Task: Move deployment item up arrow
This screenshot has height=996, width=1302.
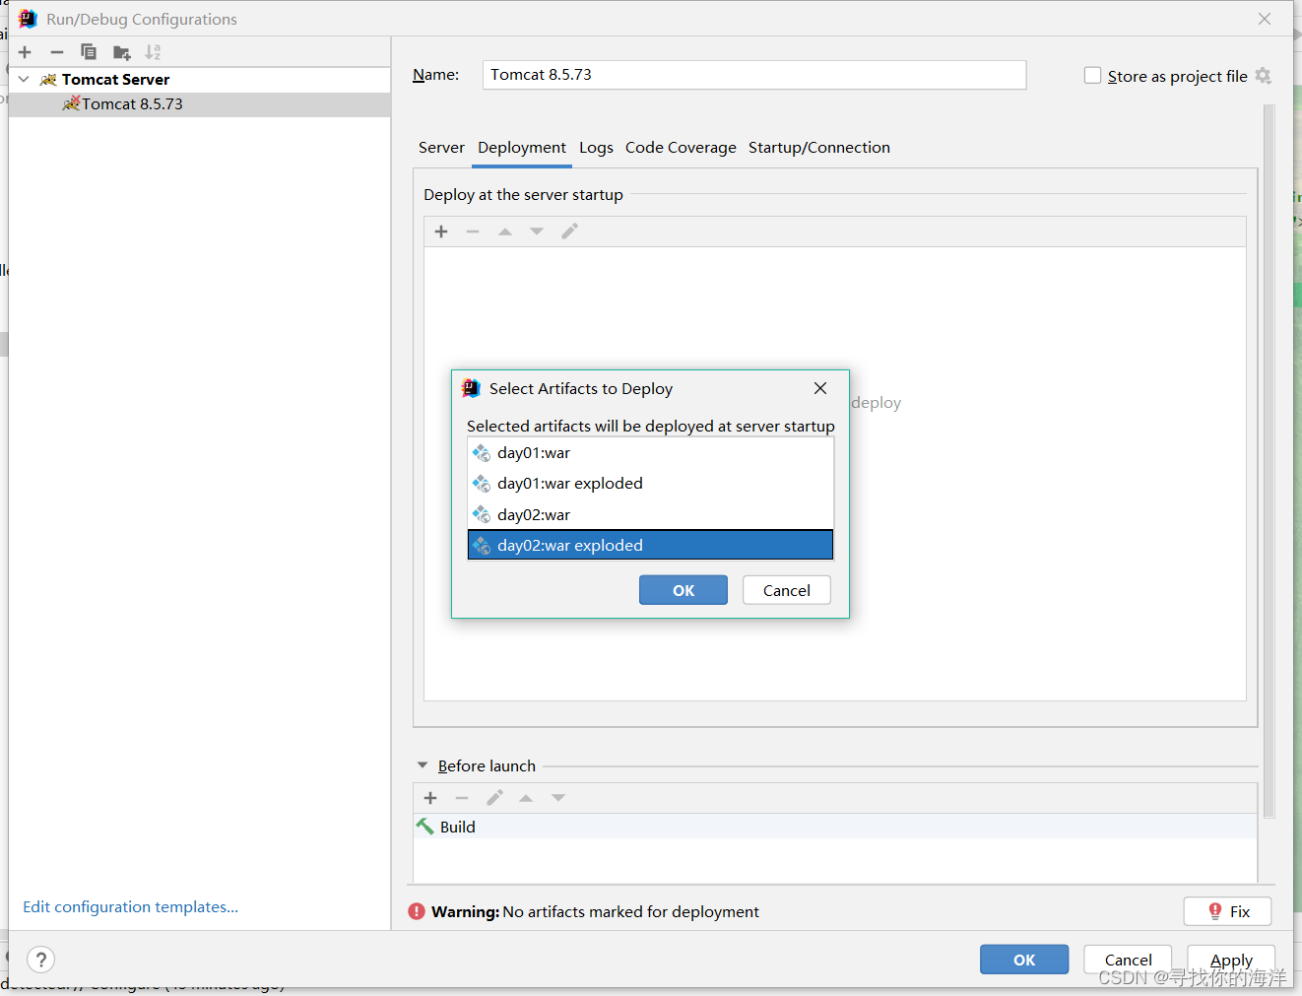Action: tap(505, 232)
